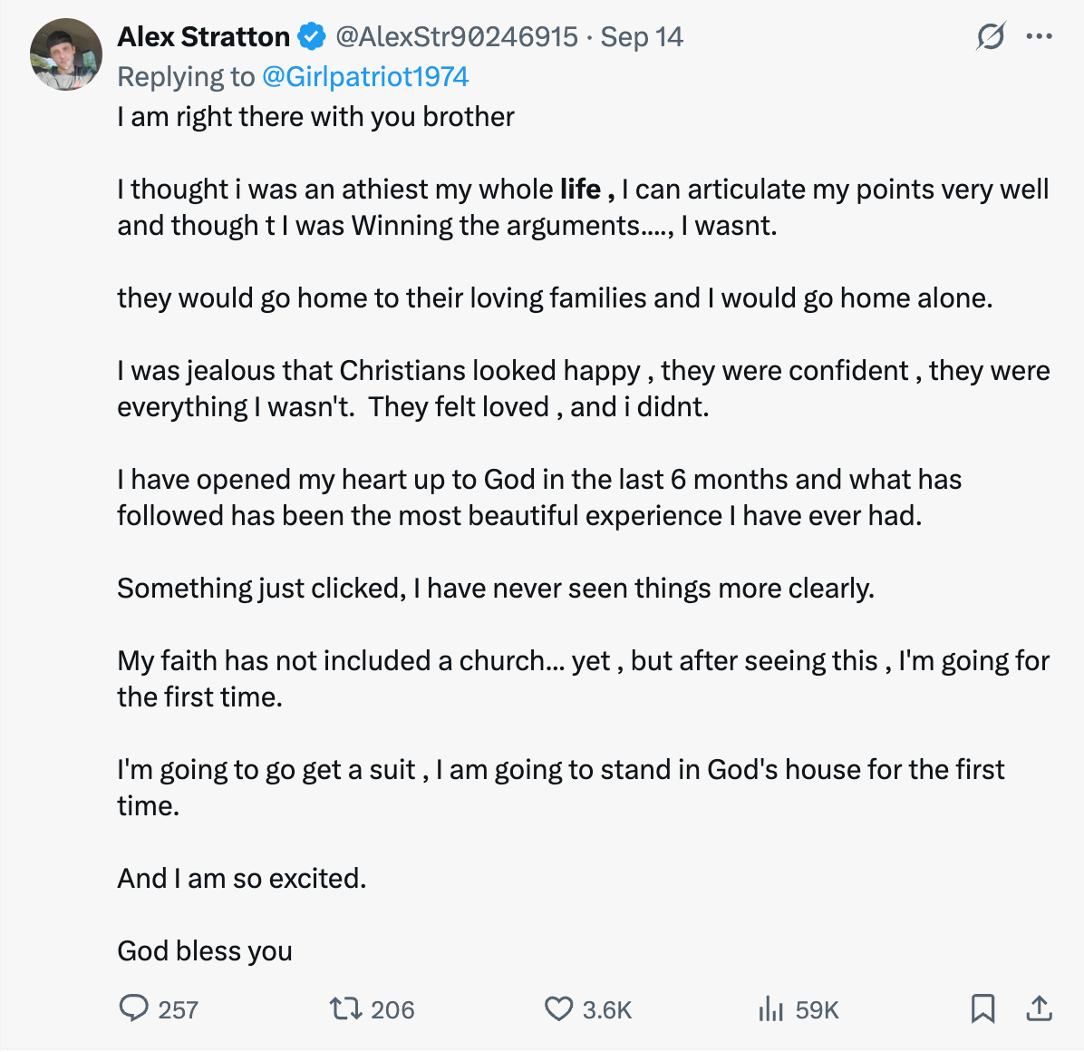Image resolution: width=1084 pixels, height=1052 pixels.
Task: Click the reply speech bubble icon
Action: (x=134, y=1008)
